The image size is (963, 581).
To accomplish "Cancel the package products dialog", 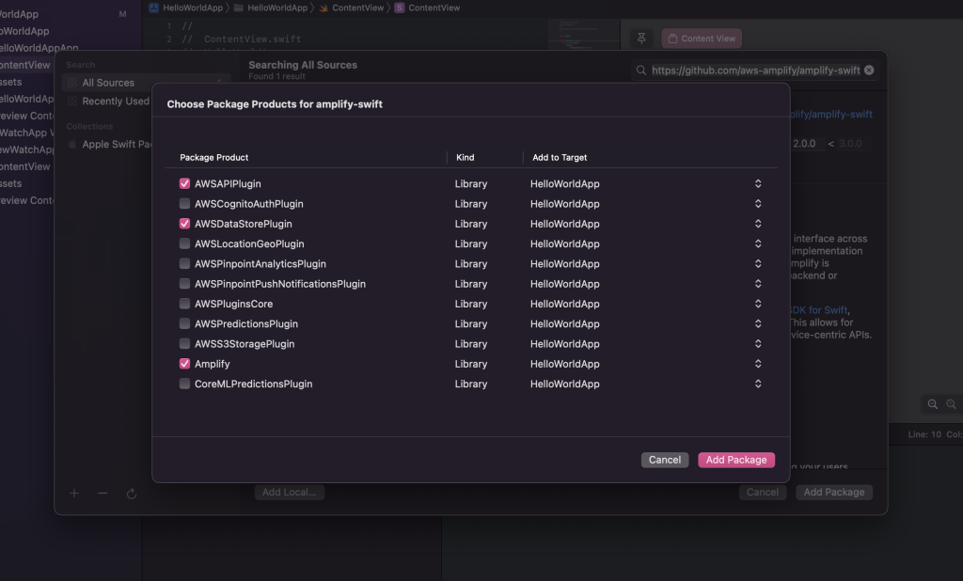I will [665, 460].
